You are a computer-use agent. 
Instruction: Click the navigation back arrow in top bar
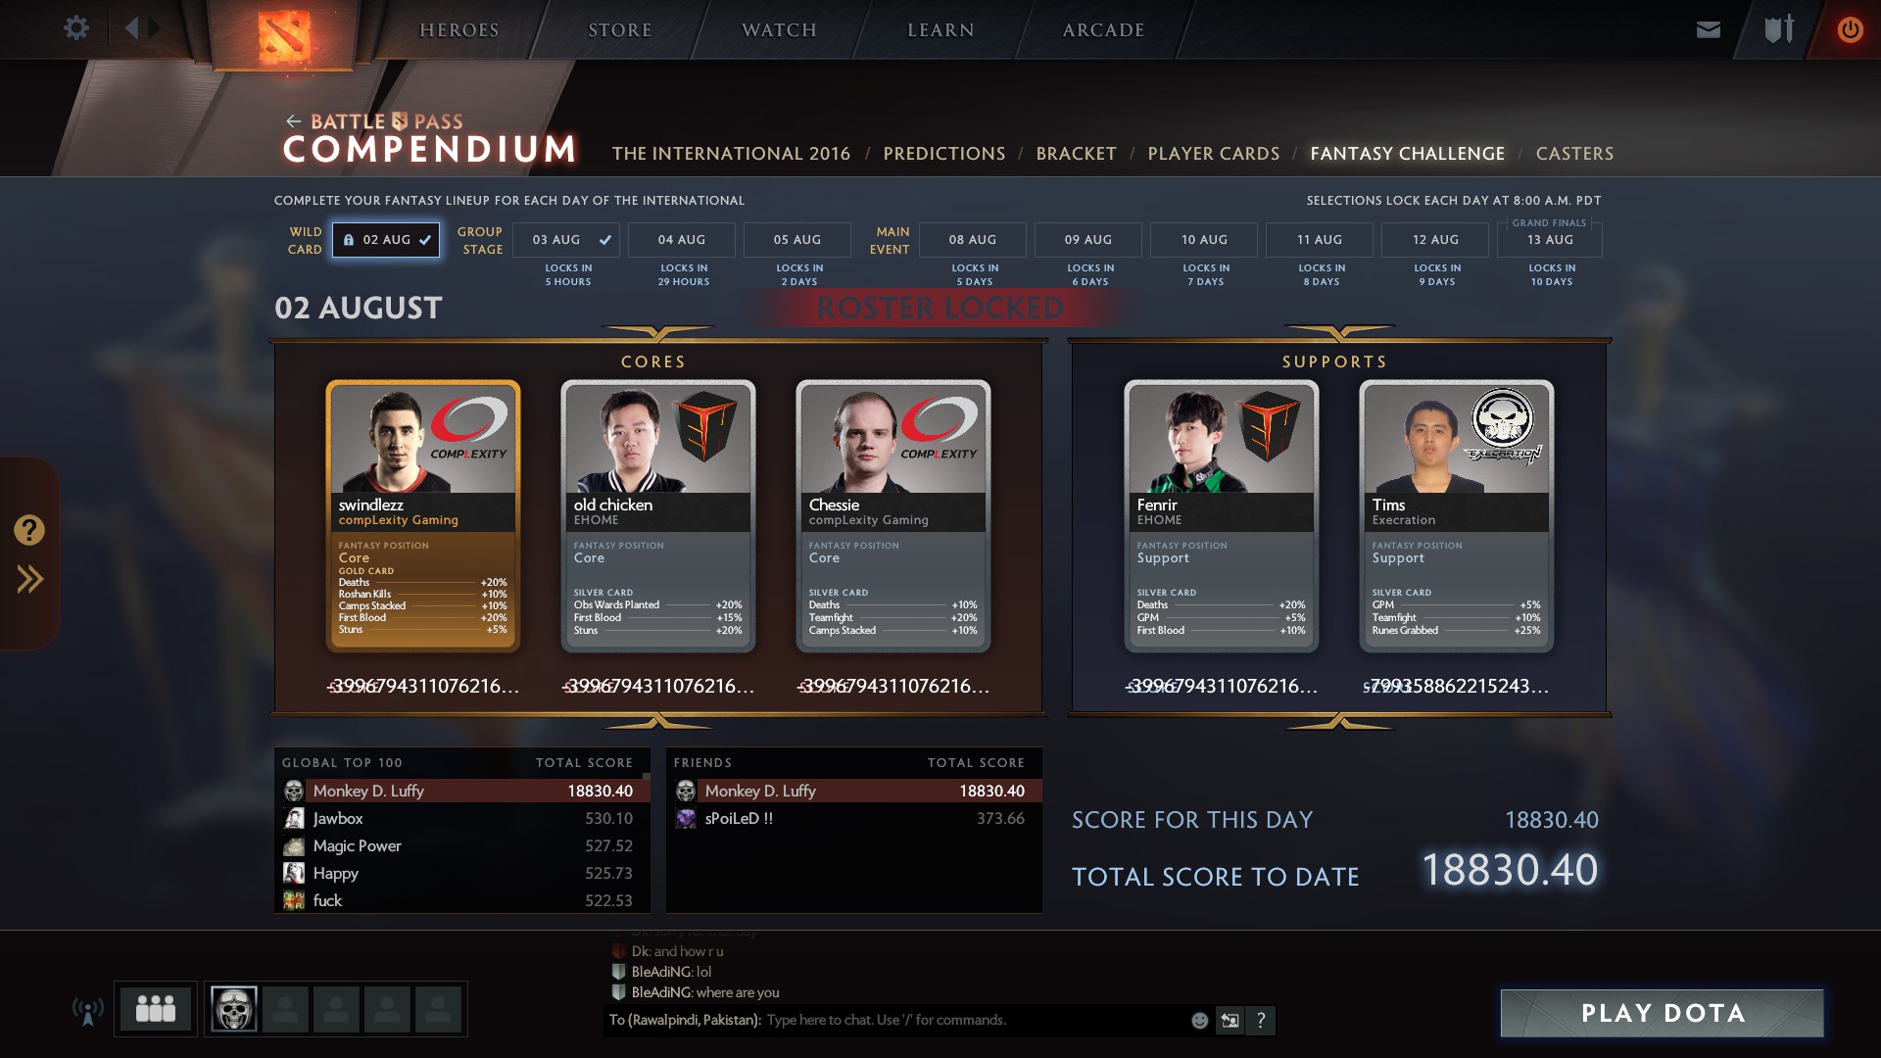coord(132,28)
